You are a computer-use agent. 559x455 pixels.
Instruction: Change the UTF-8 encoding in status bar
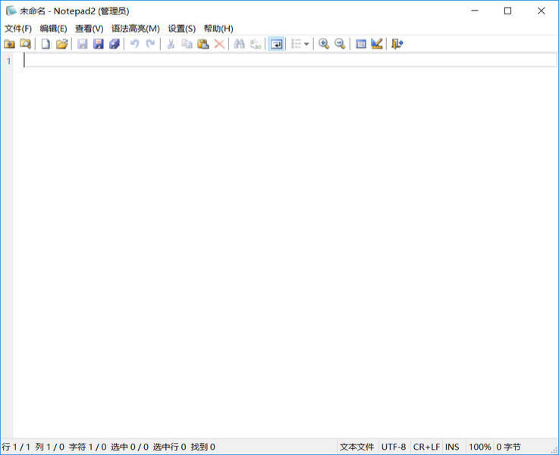tap(394, 447)
